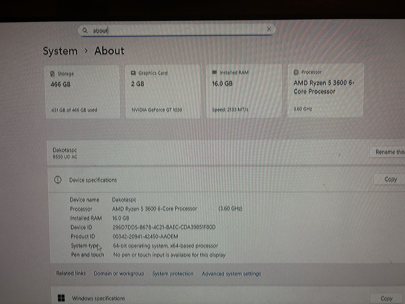Open the Graphics Card 2 GB card
Image resolution: width=405 pixels, height=304 pixels.
coord(163,91)
